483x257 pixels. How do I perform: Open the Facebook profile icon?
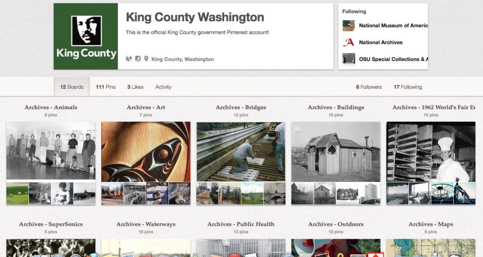138,59
